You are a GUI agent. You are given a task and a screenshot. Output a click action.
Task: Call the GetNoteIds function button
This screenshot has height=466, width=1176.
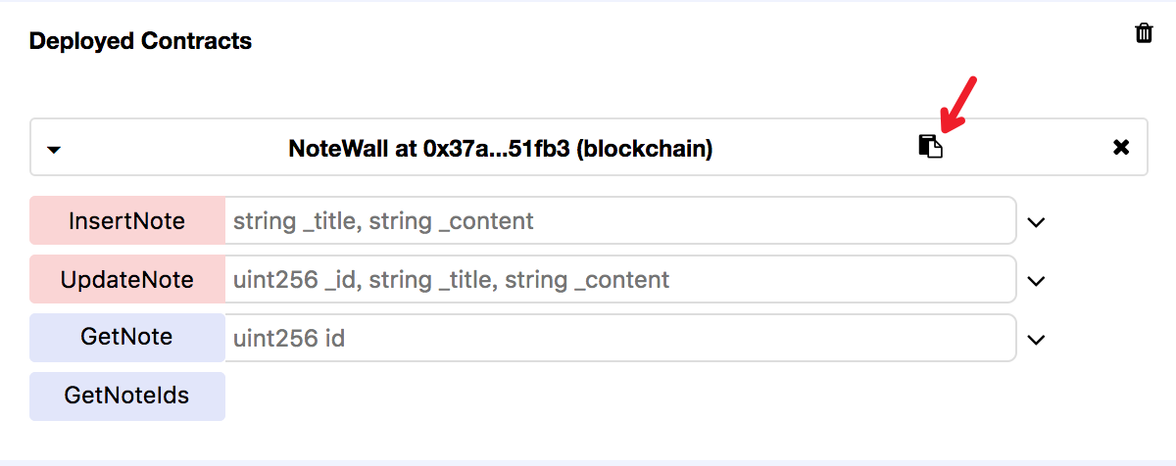[127, 396]
